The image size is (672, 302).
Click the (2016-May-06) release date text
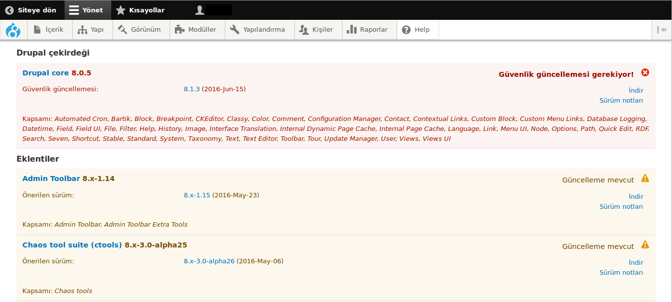260,261
